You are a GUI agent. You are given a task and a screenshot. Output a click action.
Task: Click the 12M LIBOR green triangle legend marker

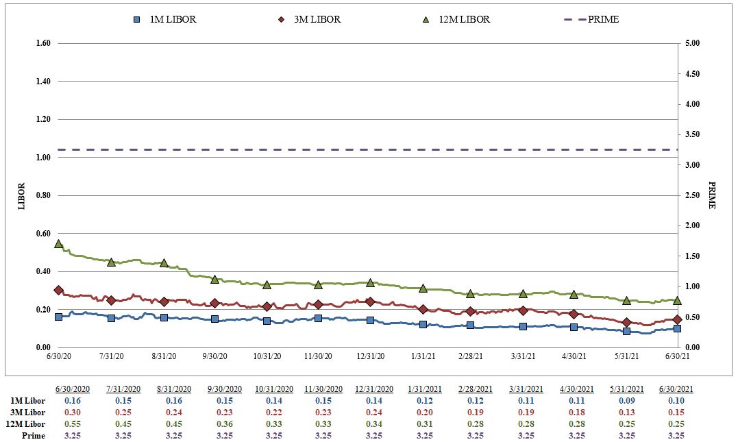point(426,19)
